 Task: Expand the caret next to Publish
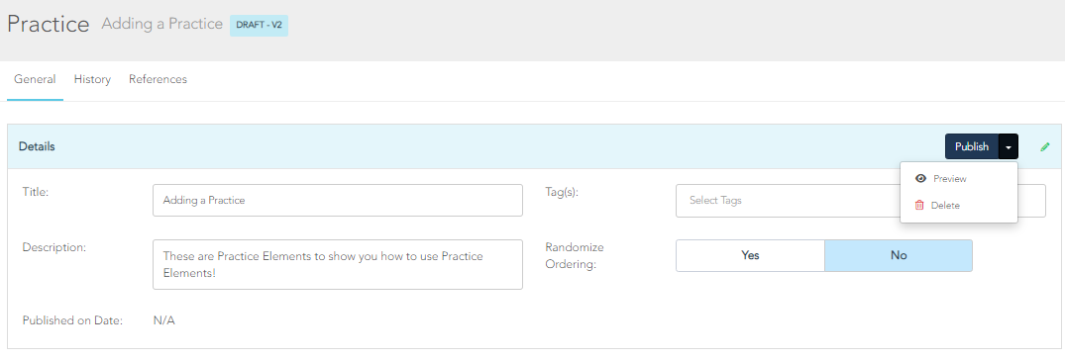tap(1009, 146)
